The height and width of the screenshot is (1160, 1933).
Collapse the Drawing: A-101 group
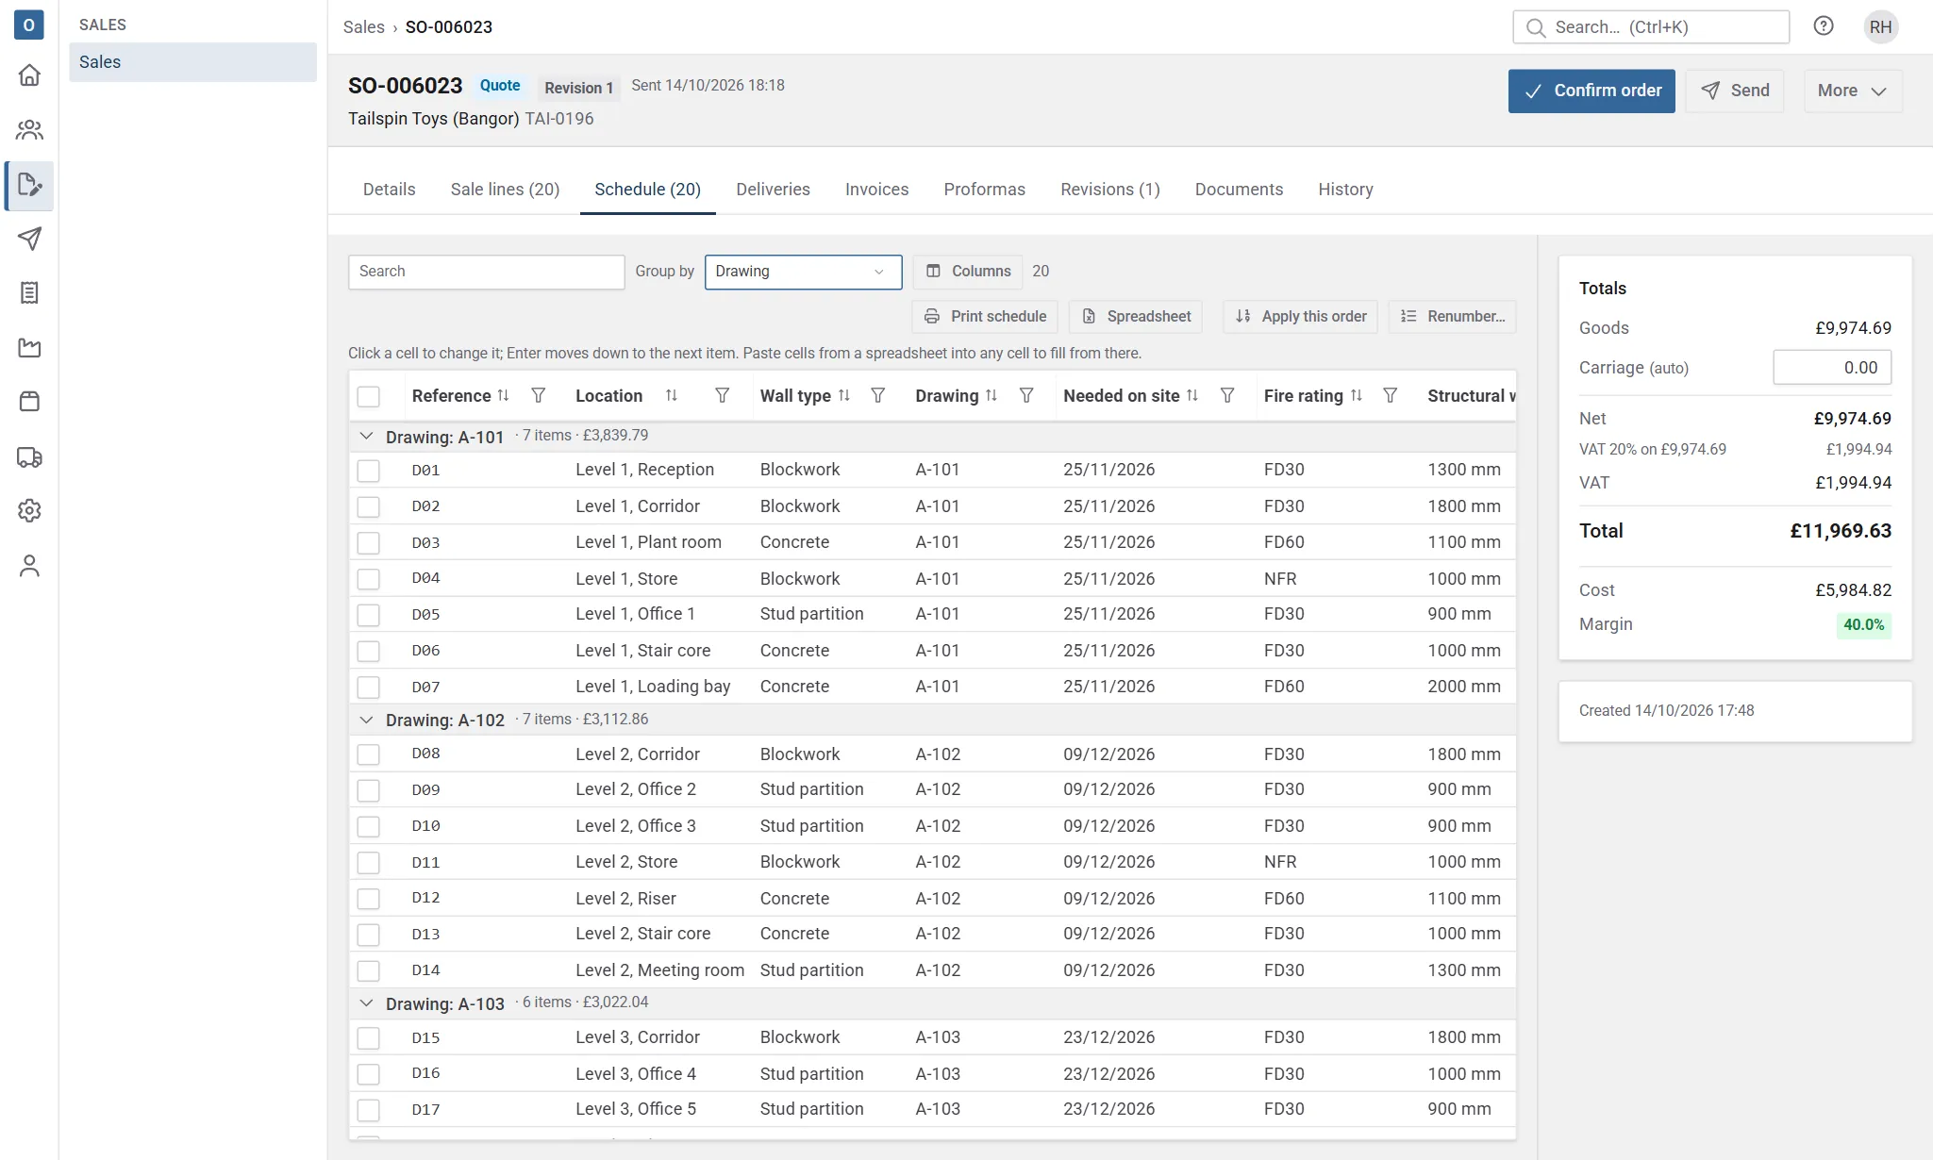[366, 437]
